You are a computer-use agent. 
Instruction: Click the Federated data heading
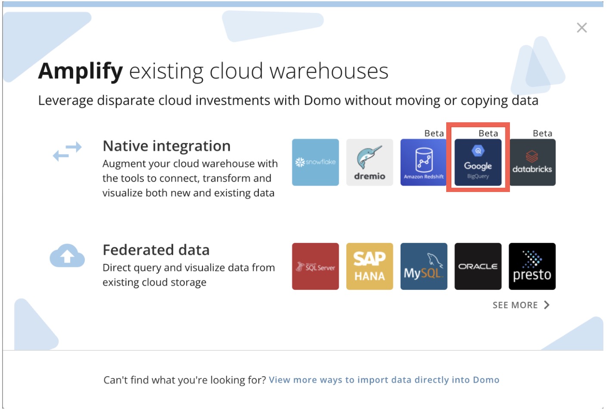point(156,250)
